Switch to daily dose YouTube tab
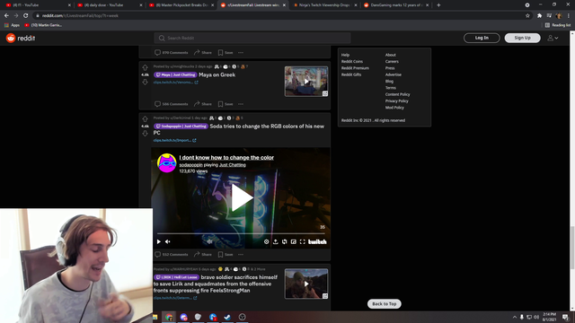This screenshot has height=323, width=575. (x=110, y=5)
